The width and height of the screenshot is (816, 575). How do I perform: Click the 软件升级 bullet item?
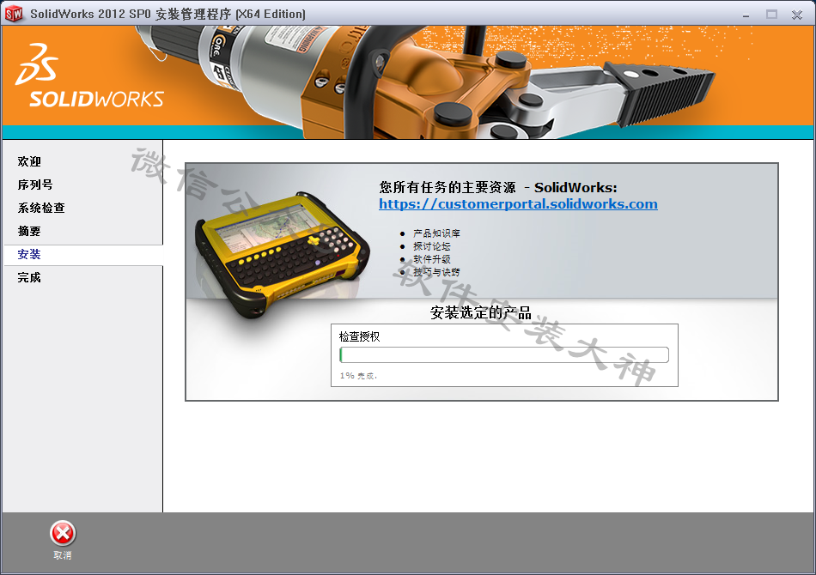click(x=431, y=259)
